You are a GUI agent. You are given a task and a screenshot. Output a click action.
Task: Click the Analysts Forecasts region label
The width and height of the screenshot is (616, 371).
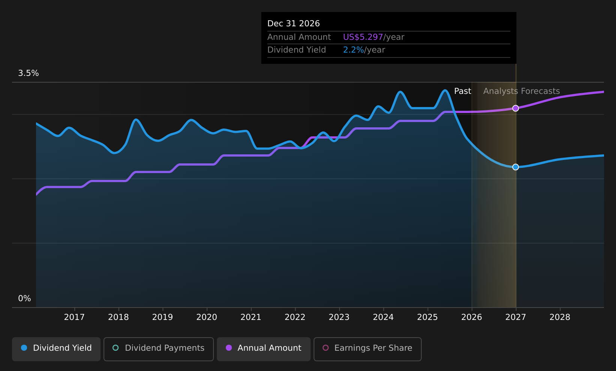click(x=521, y=91)
